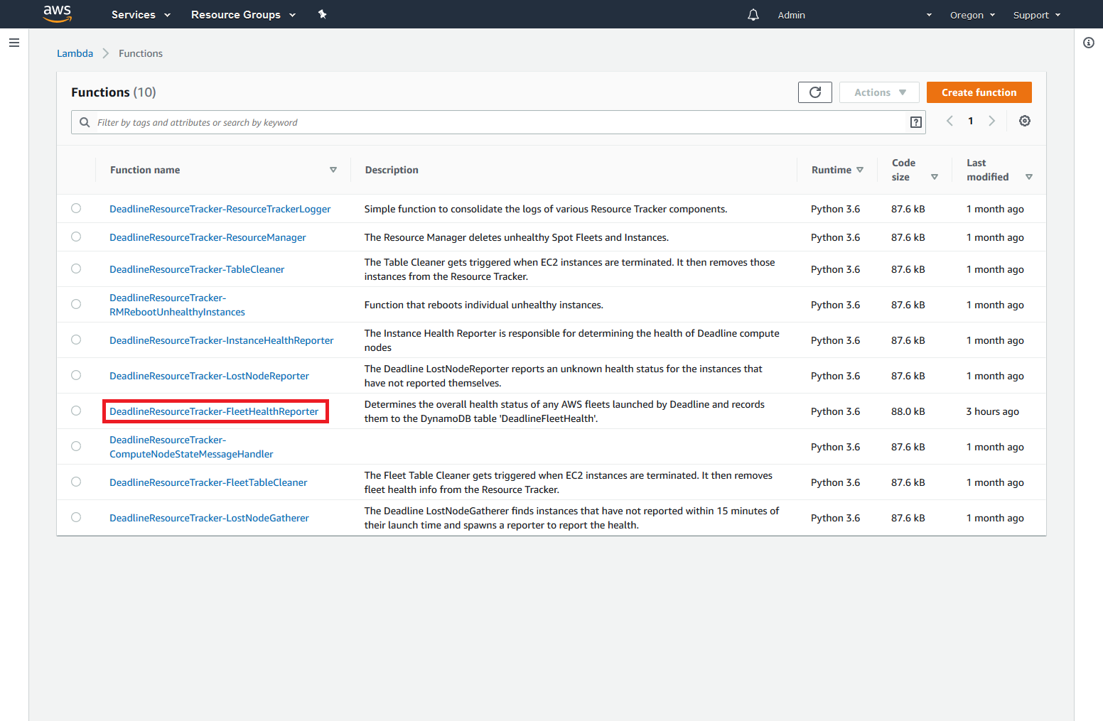This screenshot has width=1103, height=721.
Task: Select the ResourceManager function radio
Action: click(x=76, y=237)
